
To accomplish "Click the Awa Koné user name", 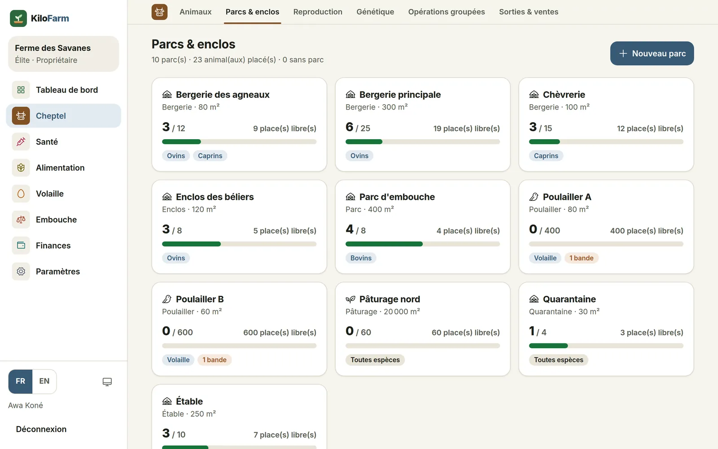I will [26, 405].
